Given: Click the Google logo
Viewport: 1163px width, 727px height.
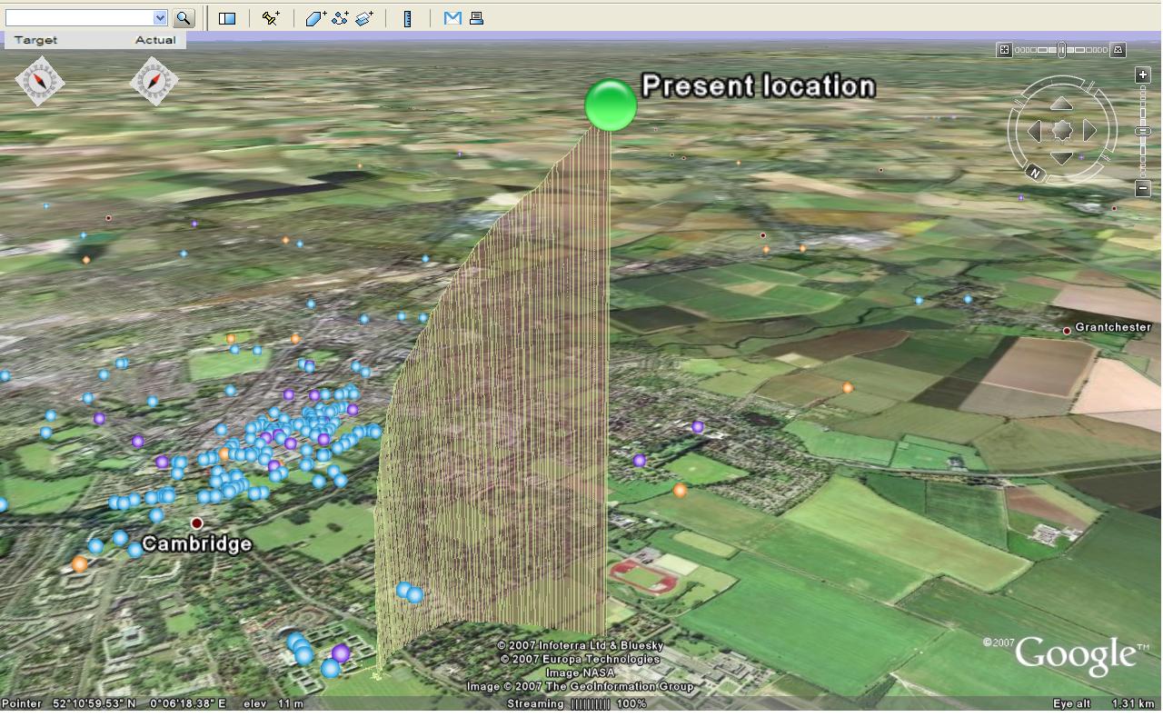Looking at the screenshot, I should (x=1075, y=656).
